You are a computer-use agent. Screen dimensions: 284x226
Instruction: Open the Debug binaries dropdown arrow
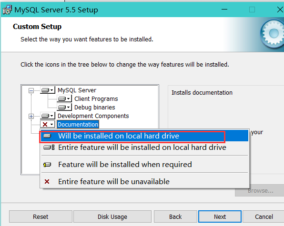[x=68, y=107]
